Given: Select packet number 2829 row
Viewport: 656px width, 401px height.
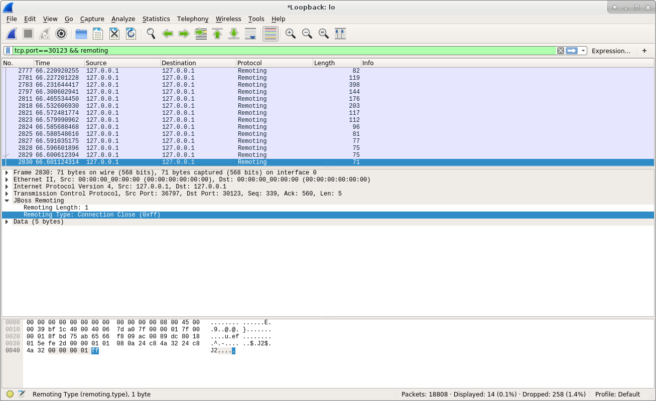Looking at the screenshot, I should 328,155.
